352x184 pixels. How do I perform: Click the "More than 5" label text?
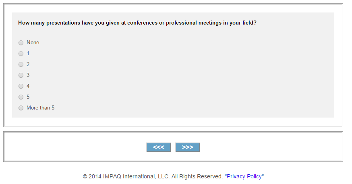point(40,108)
